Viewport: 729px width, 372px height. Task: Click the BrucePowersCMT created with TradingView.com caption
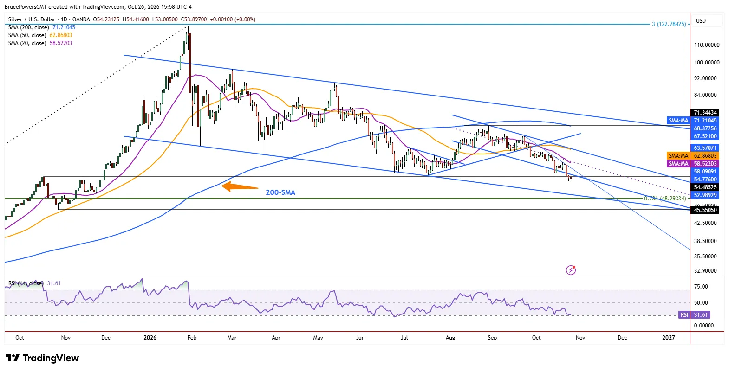click(98, 7)
